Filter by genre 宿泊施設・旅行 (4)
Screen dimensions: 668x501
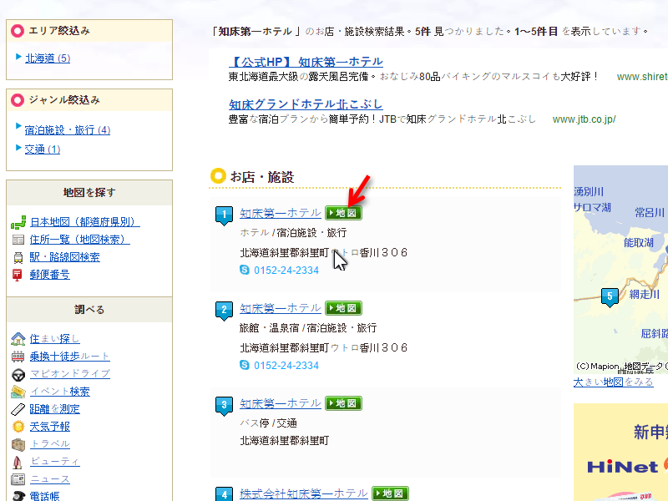(68, 130)
